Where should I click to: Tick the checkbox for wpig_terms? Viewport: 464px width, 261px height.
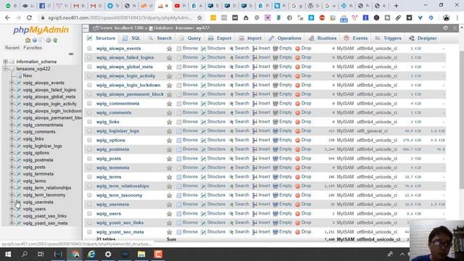(90, 177)
